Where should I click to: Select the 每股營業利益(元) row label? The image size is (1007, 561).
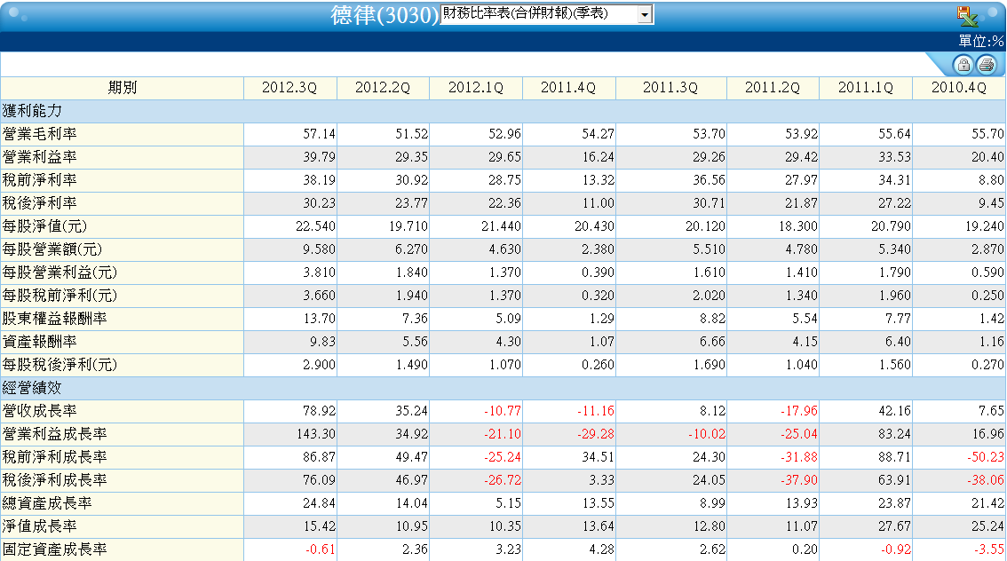59,273
